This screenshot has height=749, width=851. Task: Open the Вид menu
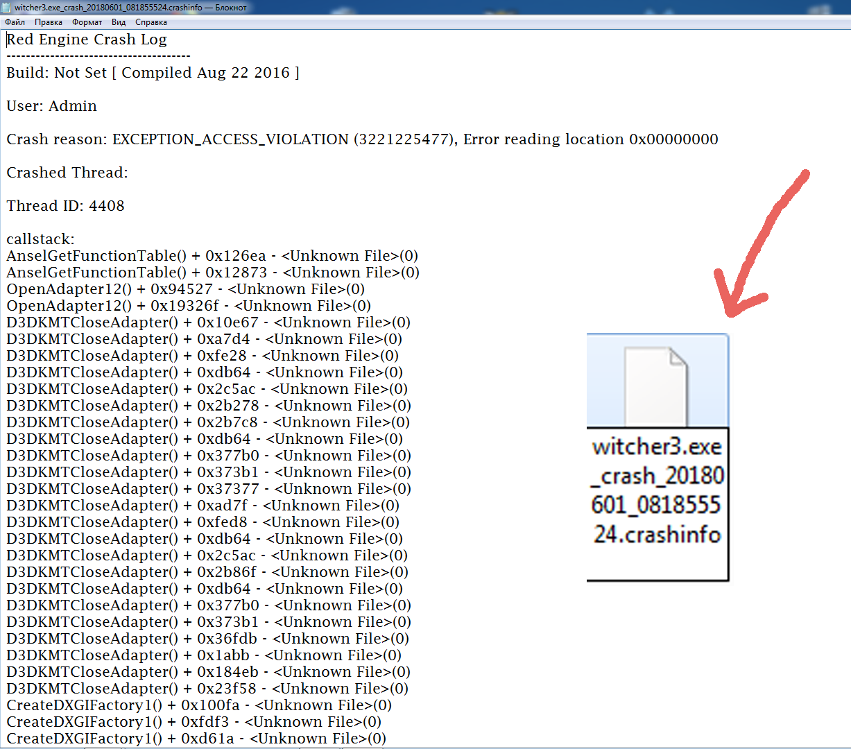coord(119,22)
